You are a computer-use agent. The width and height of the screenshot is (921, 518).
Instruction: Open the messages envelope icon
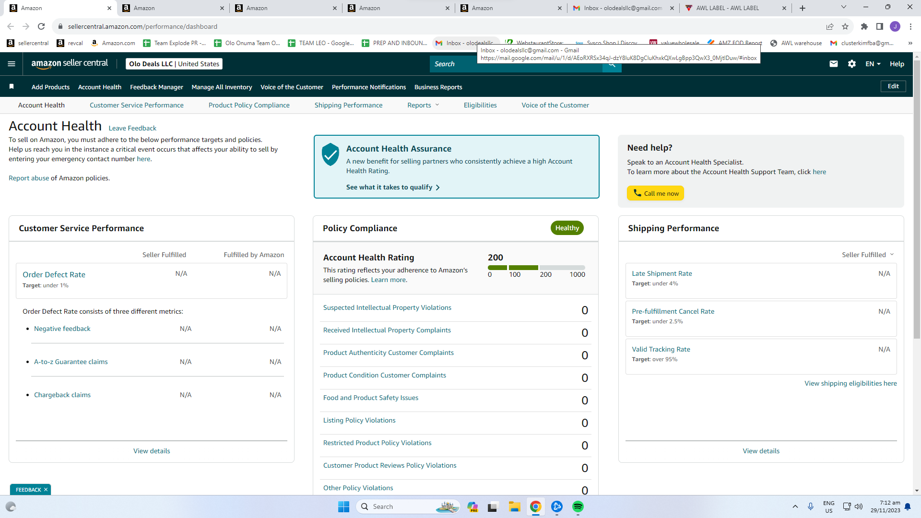pyautogui.click(x=834, y=64)
